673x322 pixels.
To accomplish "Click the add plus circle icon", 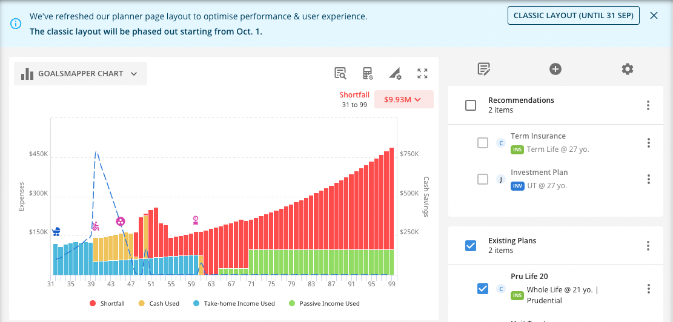I will pyautogui.click(x=555, y=69).
